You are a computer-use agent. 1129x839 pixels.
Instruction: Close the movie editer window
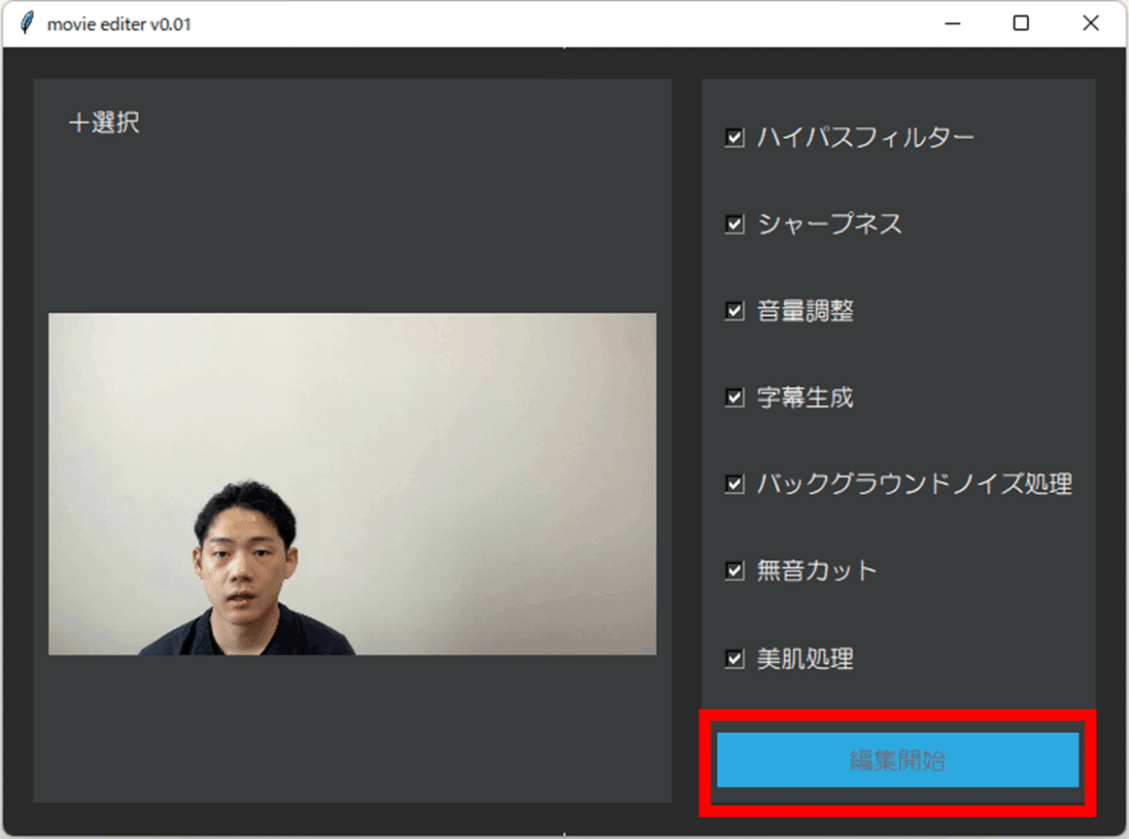click(1090, 23)
